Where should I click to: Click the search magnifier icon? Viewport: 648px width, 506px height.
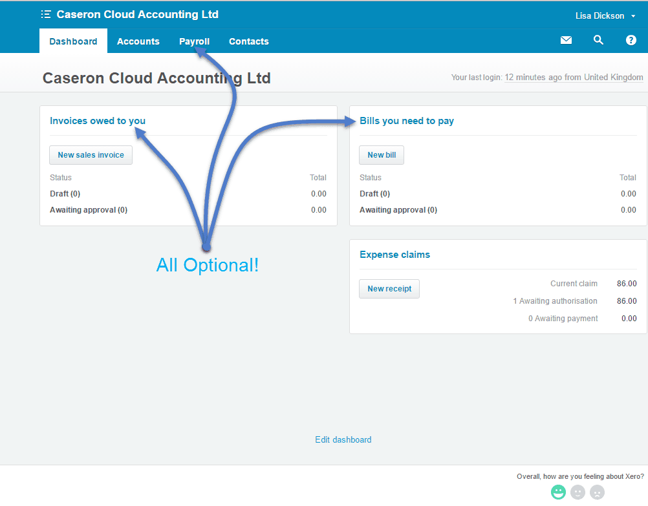598,40
